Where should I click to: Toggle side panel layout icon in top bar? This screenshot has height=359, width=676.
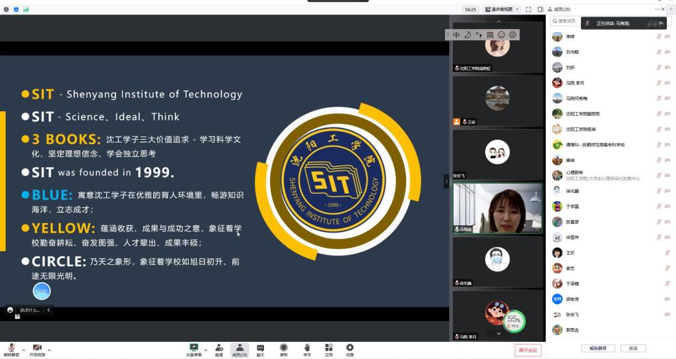pos(540,9)
